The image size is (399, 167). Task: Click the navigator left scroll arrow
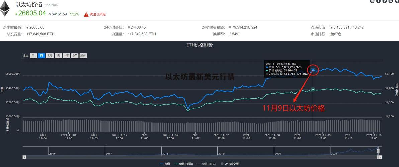click(24, 157)
